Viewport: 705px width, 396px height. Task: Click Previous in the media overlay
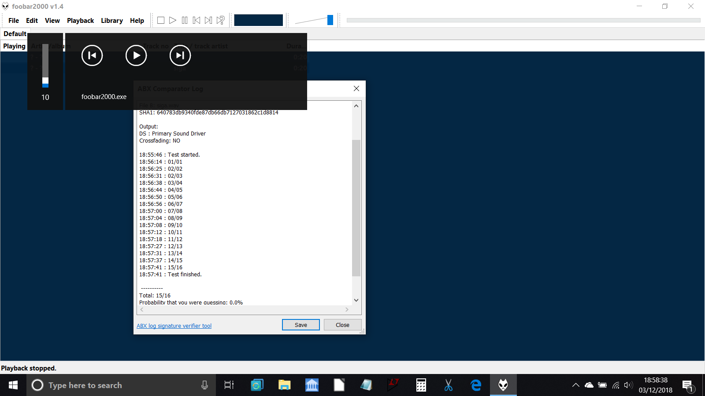pos(92,55)
